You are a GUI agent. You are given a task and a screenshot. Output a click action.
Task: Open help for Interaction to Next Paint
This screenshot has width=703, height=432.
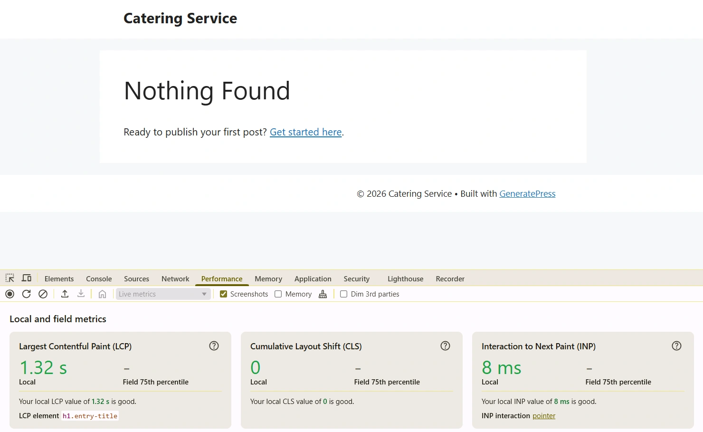click(676, 346)
